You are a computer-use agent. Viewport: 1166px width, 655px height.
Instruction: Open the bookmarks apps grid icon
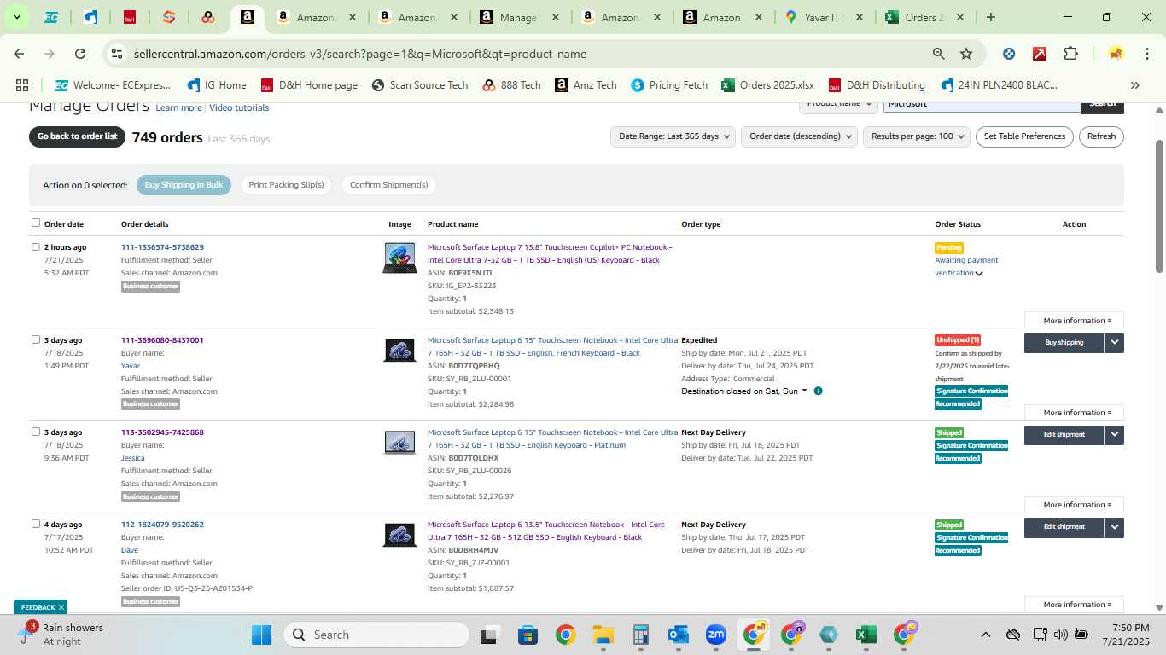click(22, 85)
